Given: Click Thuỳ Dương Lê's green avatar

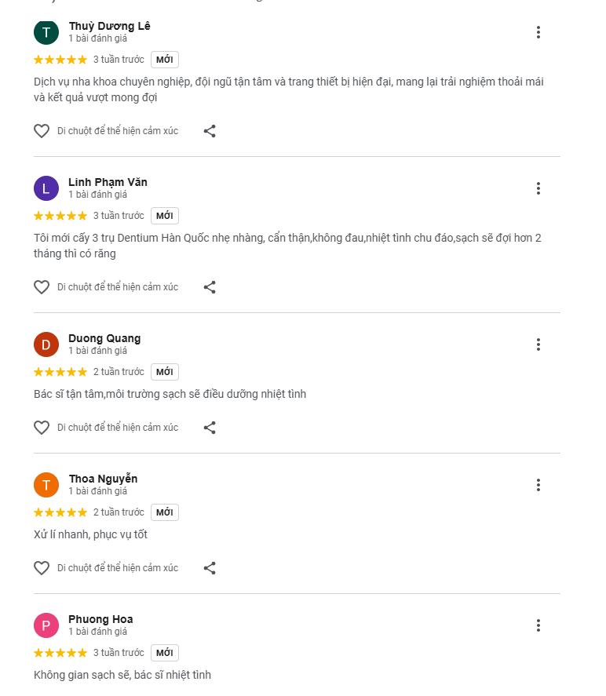Looking at the screenshot, I should point(46,32).
